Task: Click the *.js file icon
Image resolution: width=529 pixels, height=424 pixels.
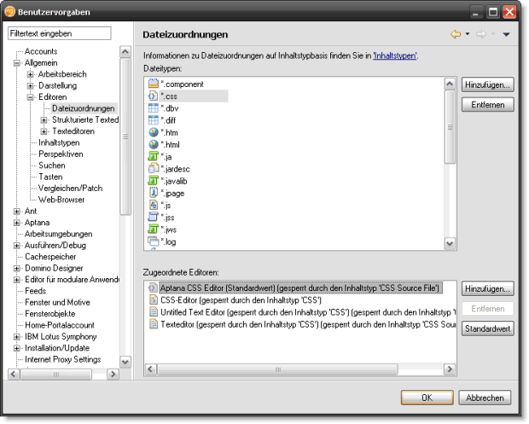Action: [x=154, y=205]
